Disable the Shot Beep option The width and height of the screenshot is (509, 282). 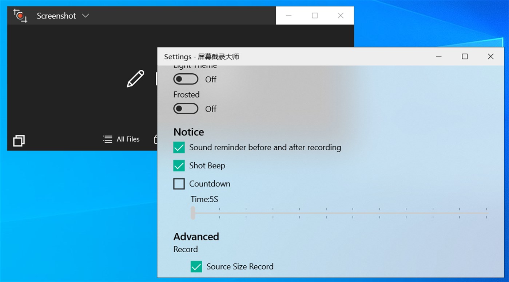click(x=179, y=165)
